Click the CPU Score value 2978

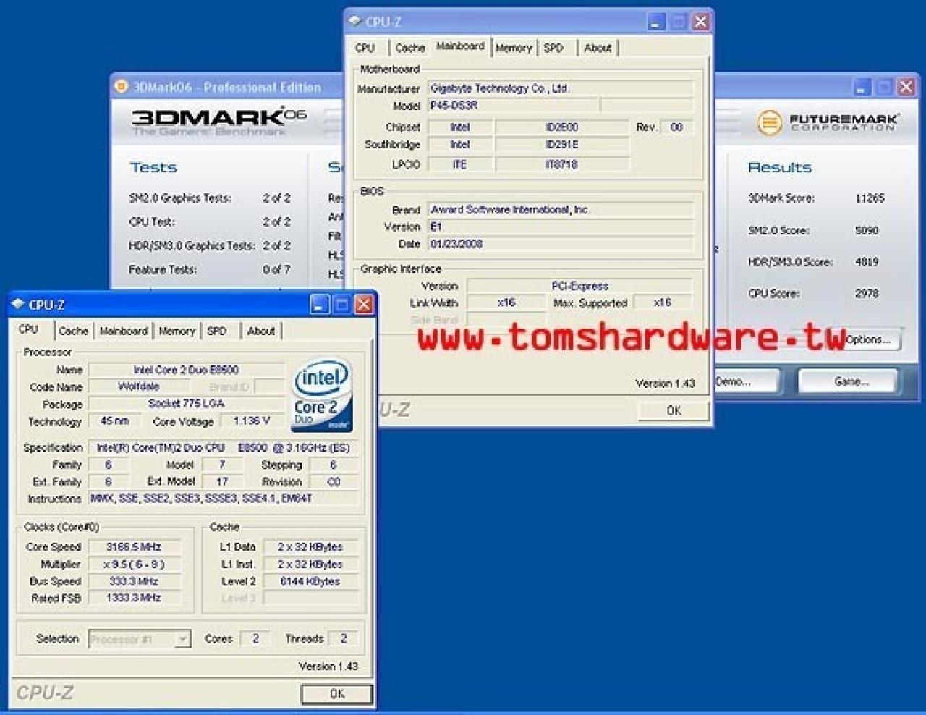click(867, 294)
